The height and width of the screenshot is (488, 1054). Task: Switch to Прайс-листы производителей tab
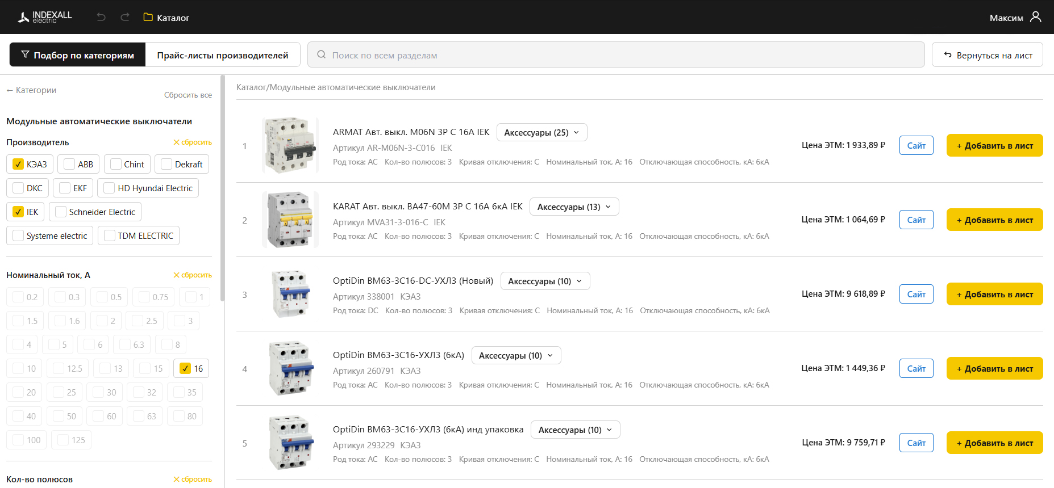(223, 55)
